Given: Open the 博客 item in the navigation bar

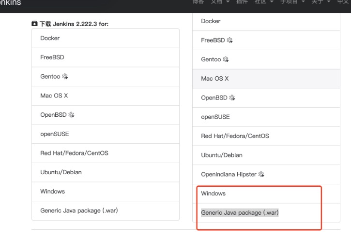Looking at the screenshot, I should 198,2.
